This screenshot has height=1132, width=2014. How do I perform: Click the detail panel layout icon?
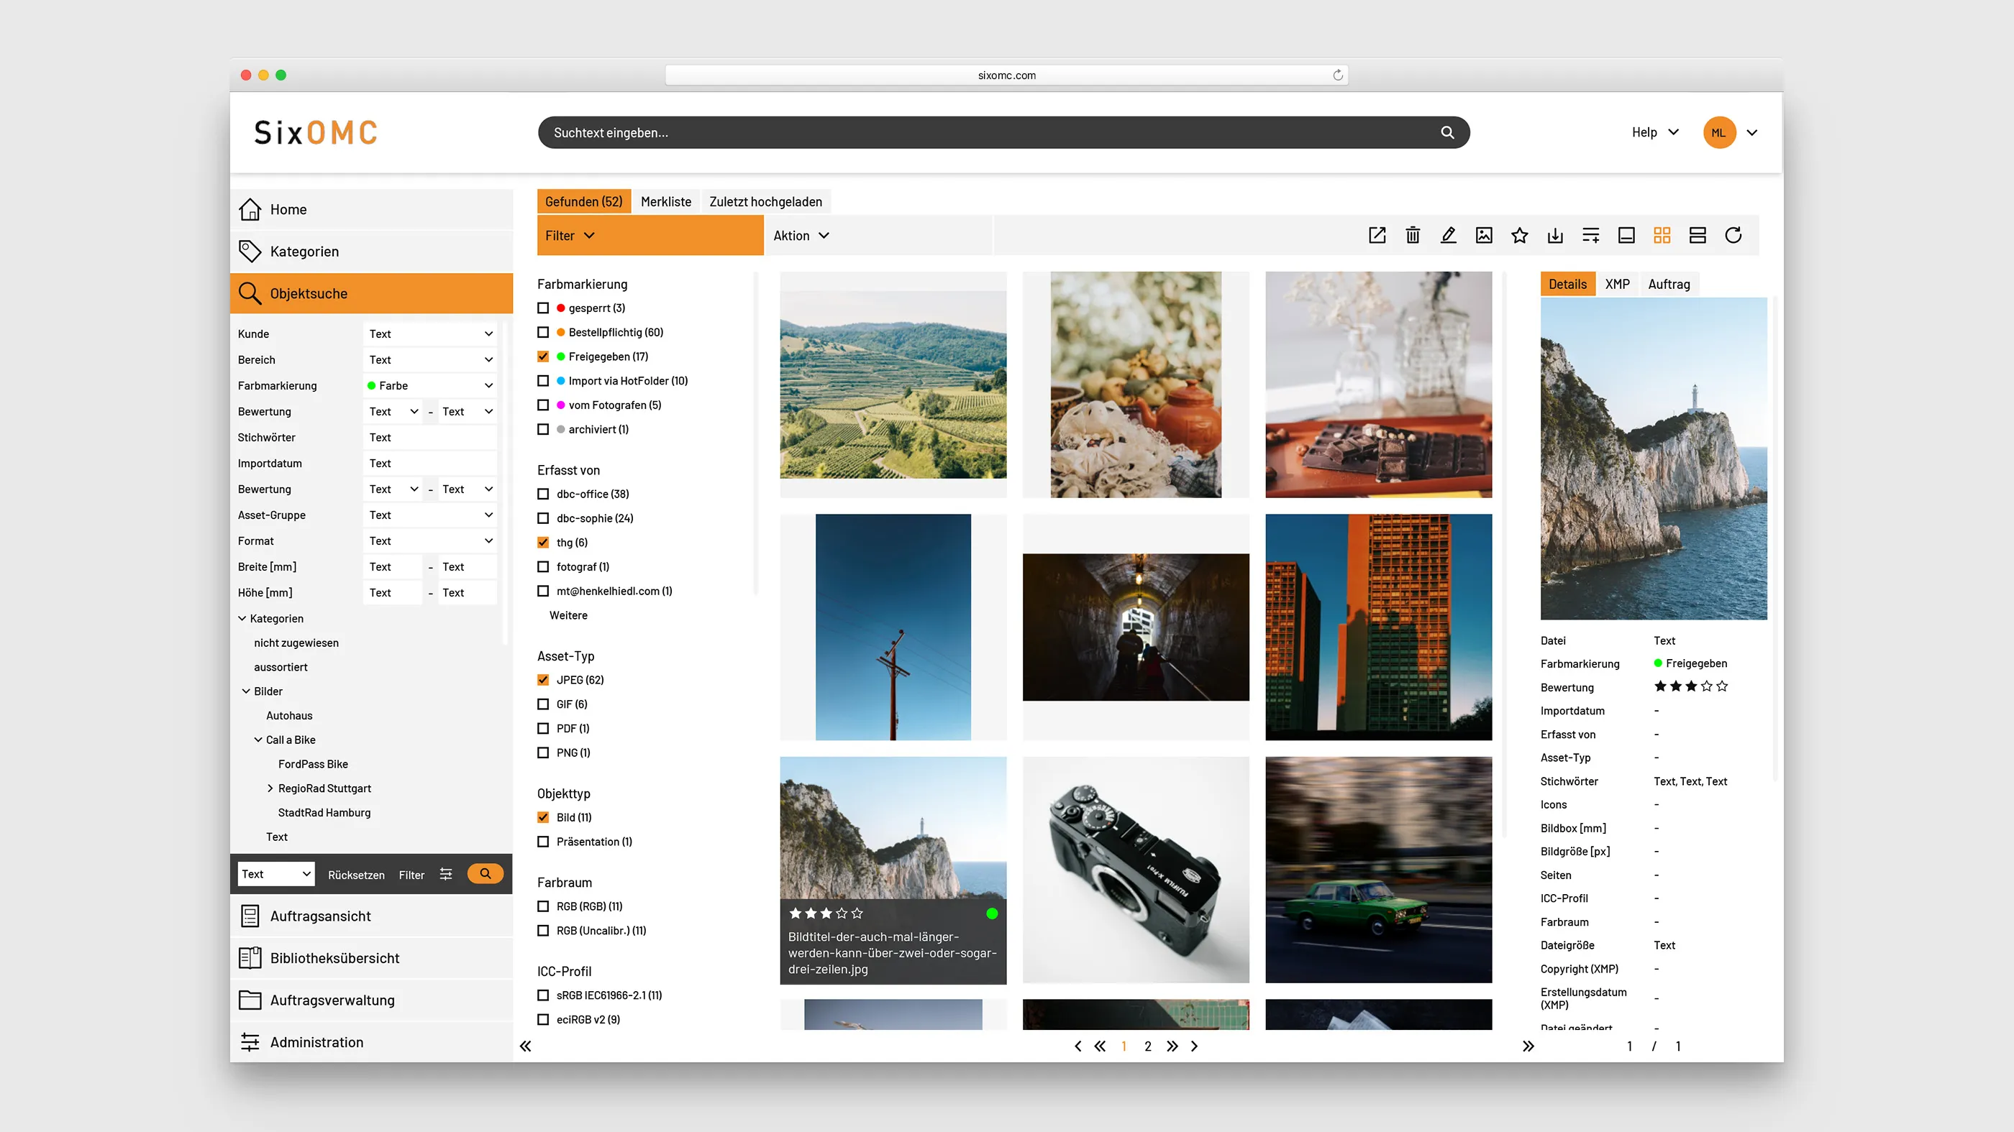1626,235
